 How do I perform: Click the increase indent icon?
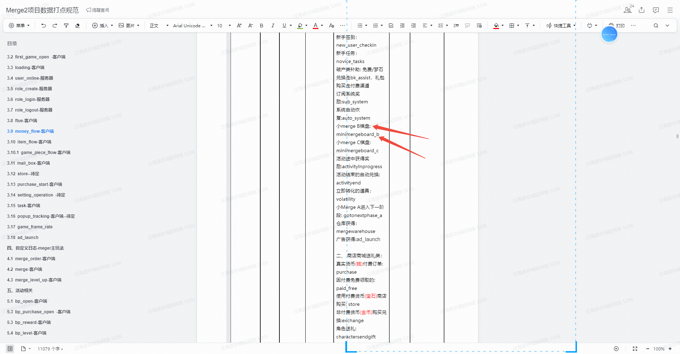click(x=414, y=25)
